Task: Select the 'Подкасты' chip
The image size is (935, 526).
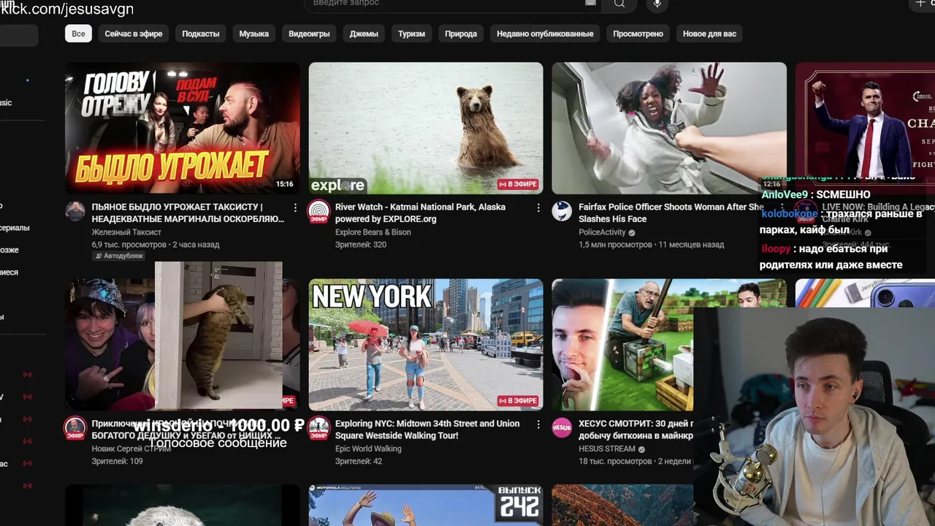Action: click(x=201, y=34)
